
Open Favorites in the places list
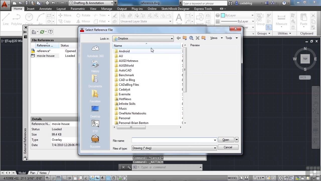[95, 97]
